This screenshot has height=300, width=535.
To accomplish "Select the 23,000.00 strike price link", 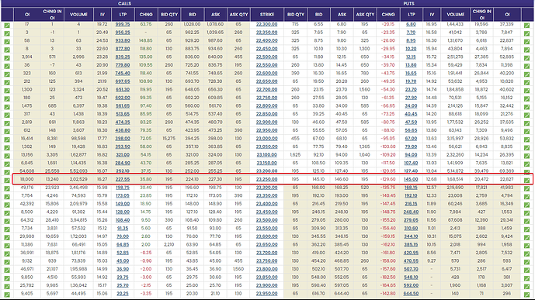I will (x=267, y=139).
